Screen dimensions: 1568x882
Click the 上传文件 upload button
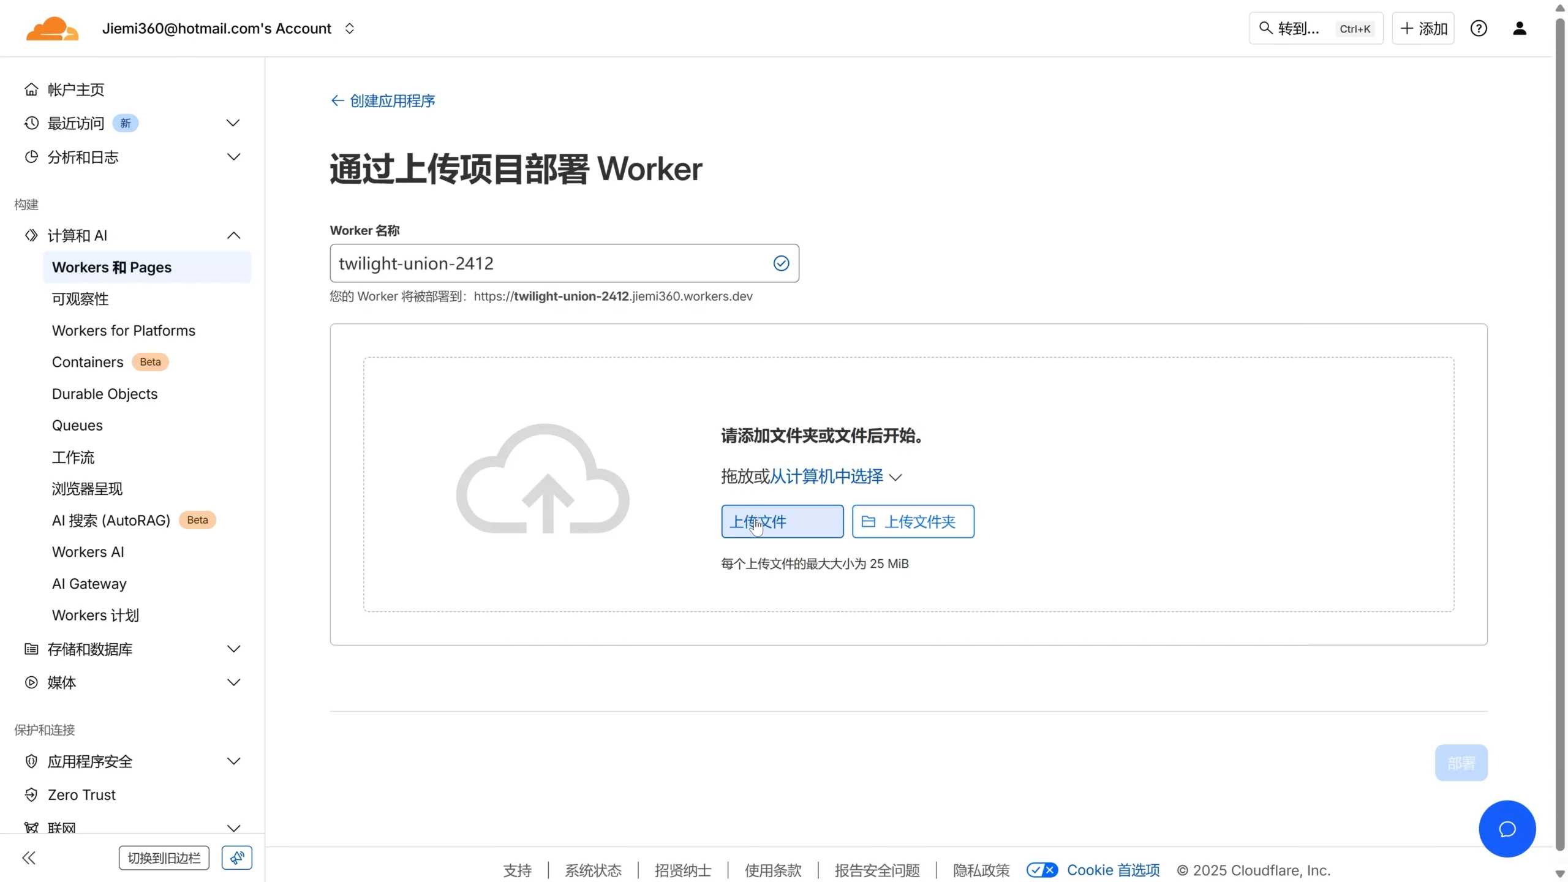[782, 521]
